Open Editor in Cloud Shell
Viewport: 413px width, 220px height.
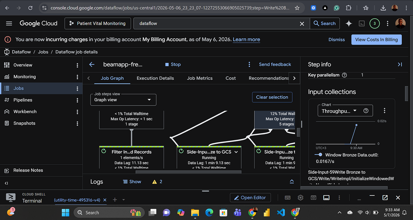tap(250, 198)
